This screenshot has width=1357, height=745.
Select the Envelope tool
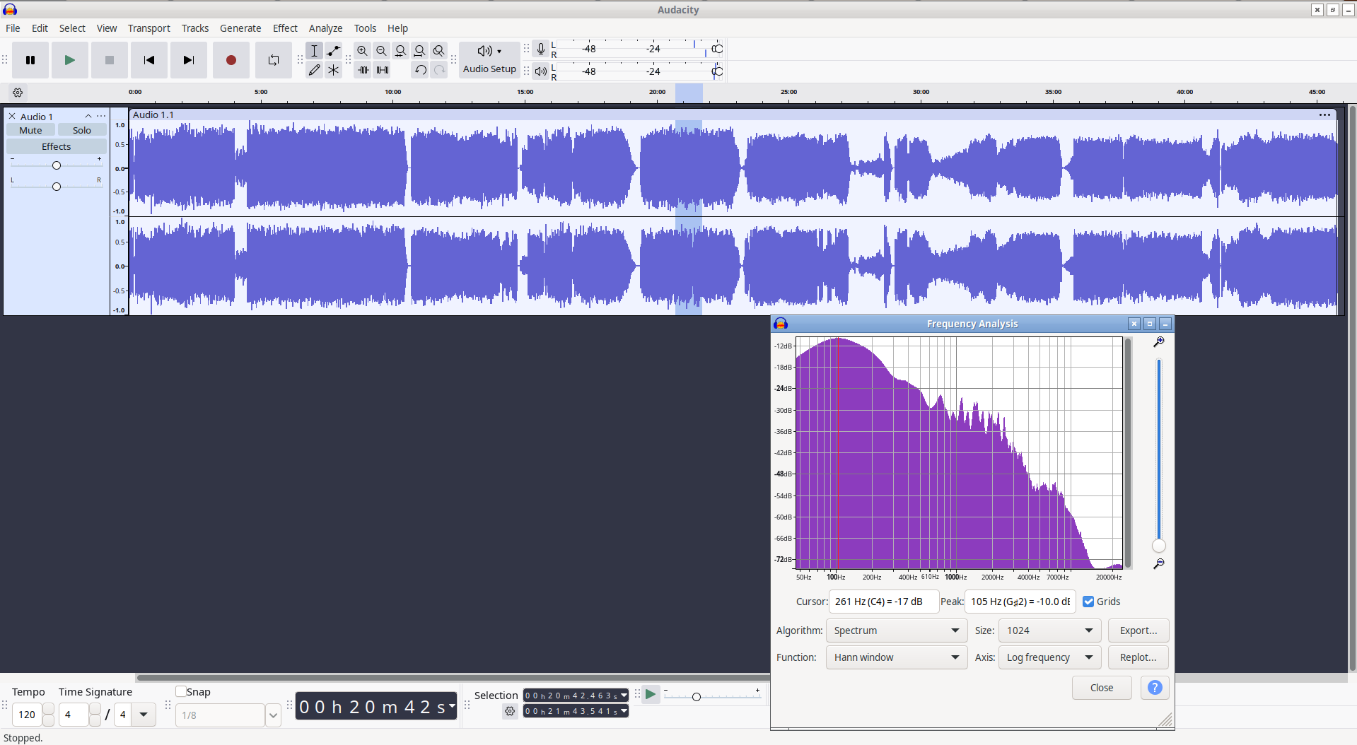[x=333, y=51]
